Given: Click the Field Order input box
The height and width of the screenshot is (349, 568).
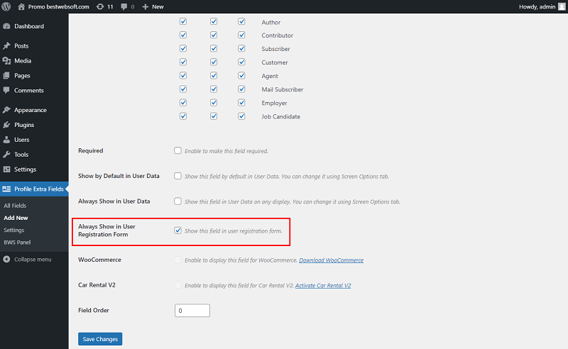Looking at the screenshot, I should [192, 310].
